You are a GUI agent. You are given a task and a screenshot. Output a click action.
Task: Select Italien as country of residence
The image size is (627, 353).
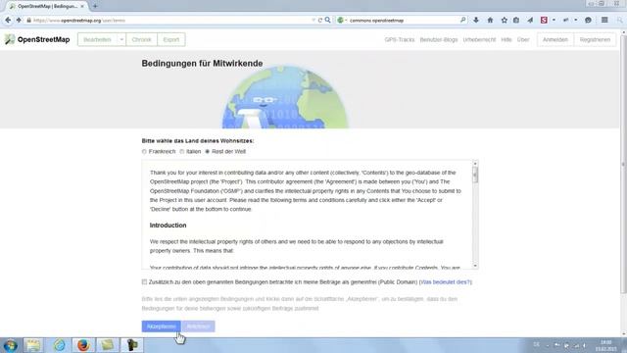click(x=182, y=152)
